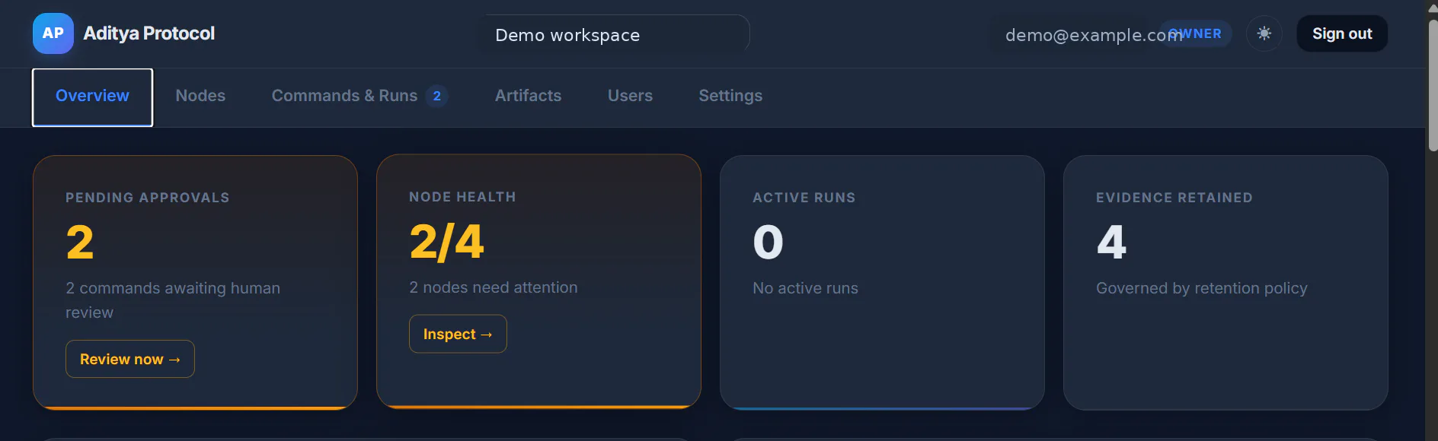Go to the Commands & Runs tab
This screenshot has height=441, width=1438.
point(359,96)
